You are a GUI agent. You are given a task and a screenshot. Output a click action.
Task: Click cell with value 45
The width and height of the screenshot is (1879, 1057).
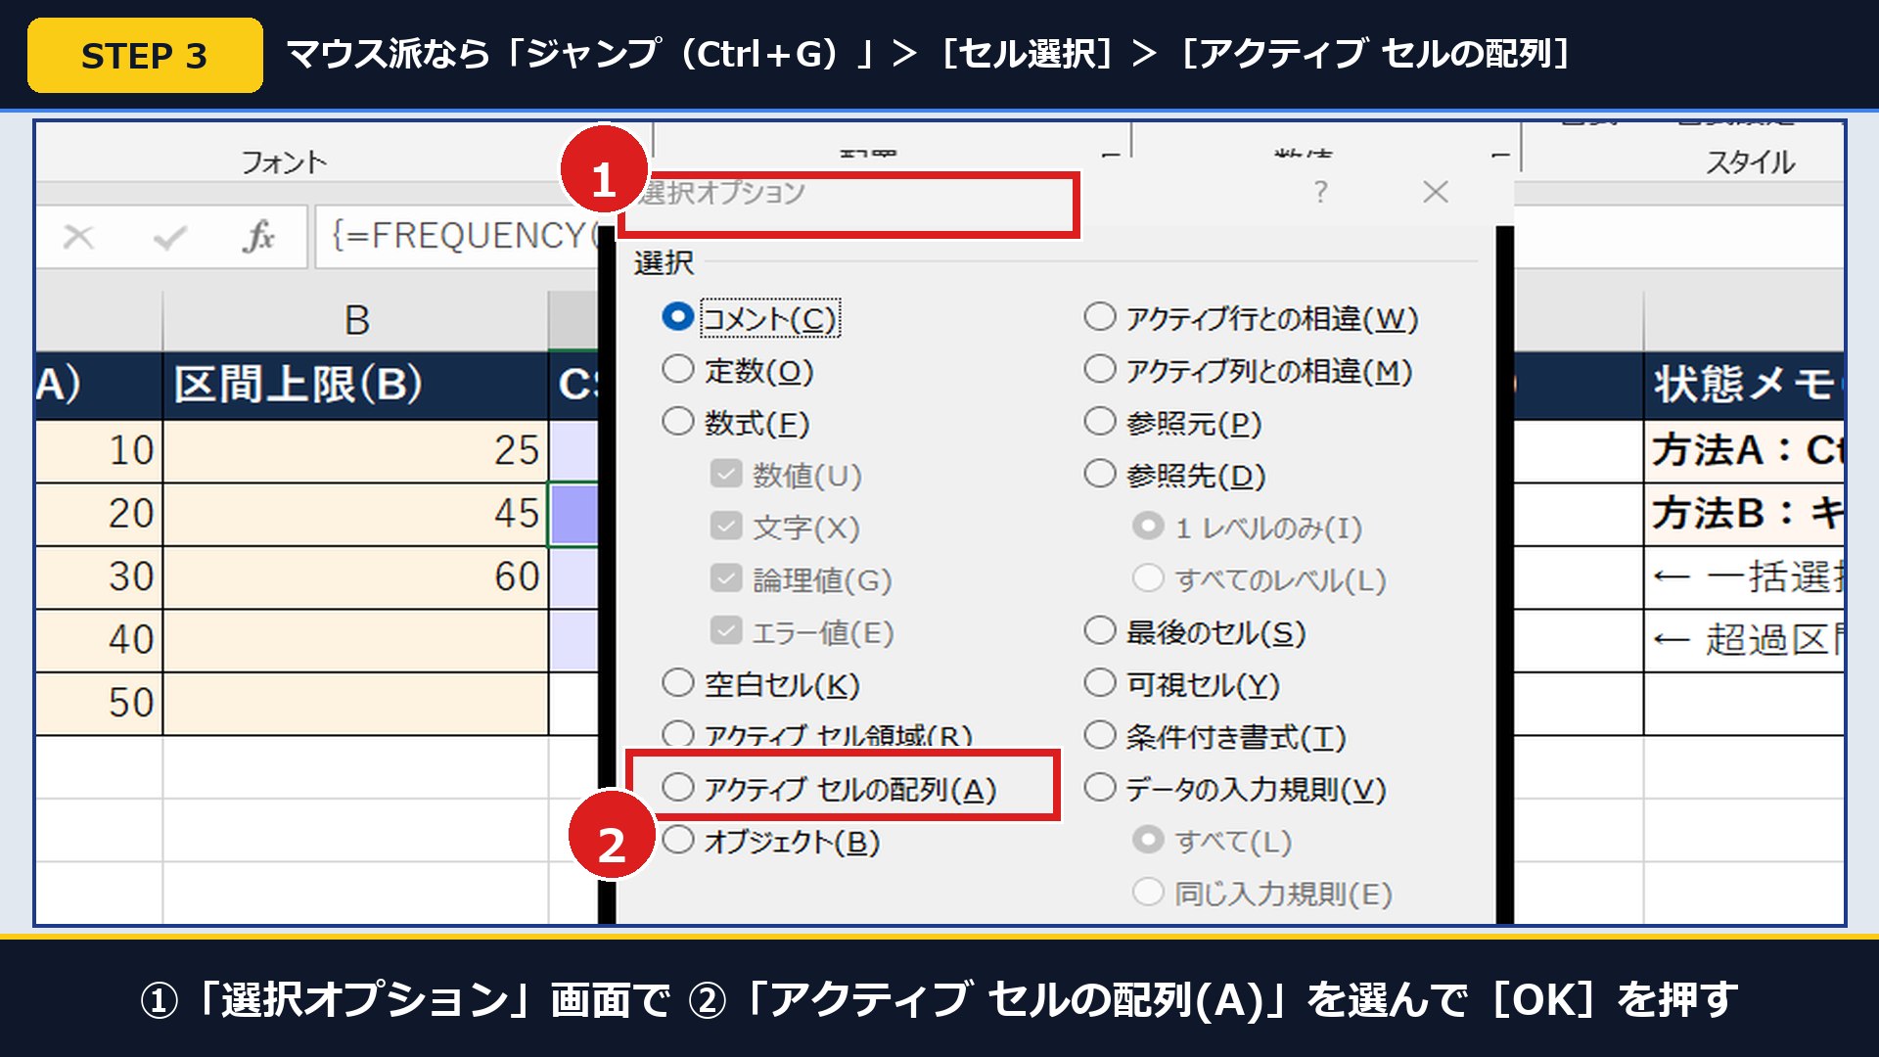click(x=356, y=514)
